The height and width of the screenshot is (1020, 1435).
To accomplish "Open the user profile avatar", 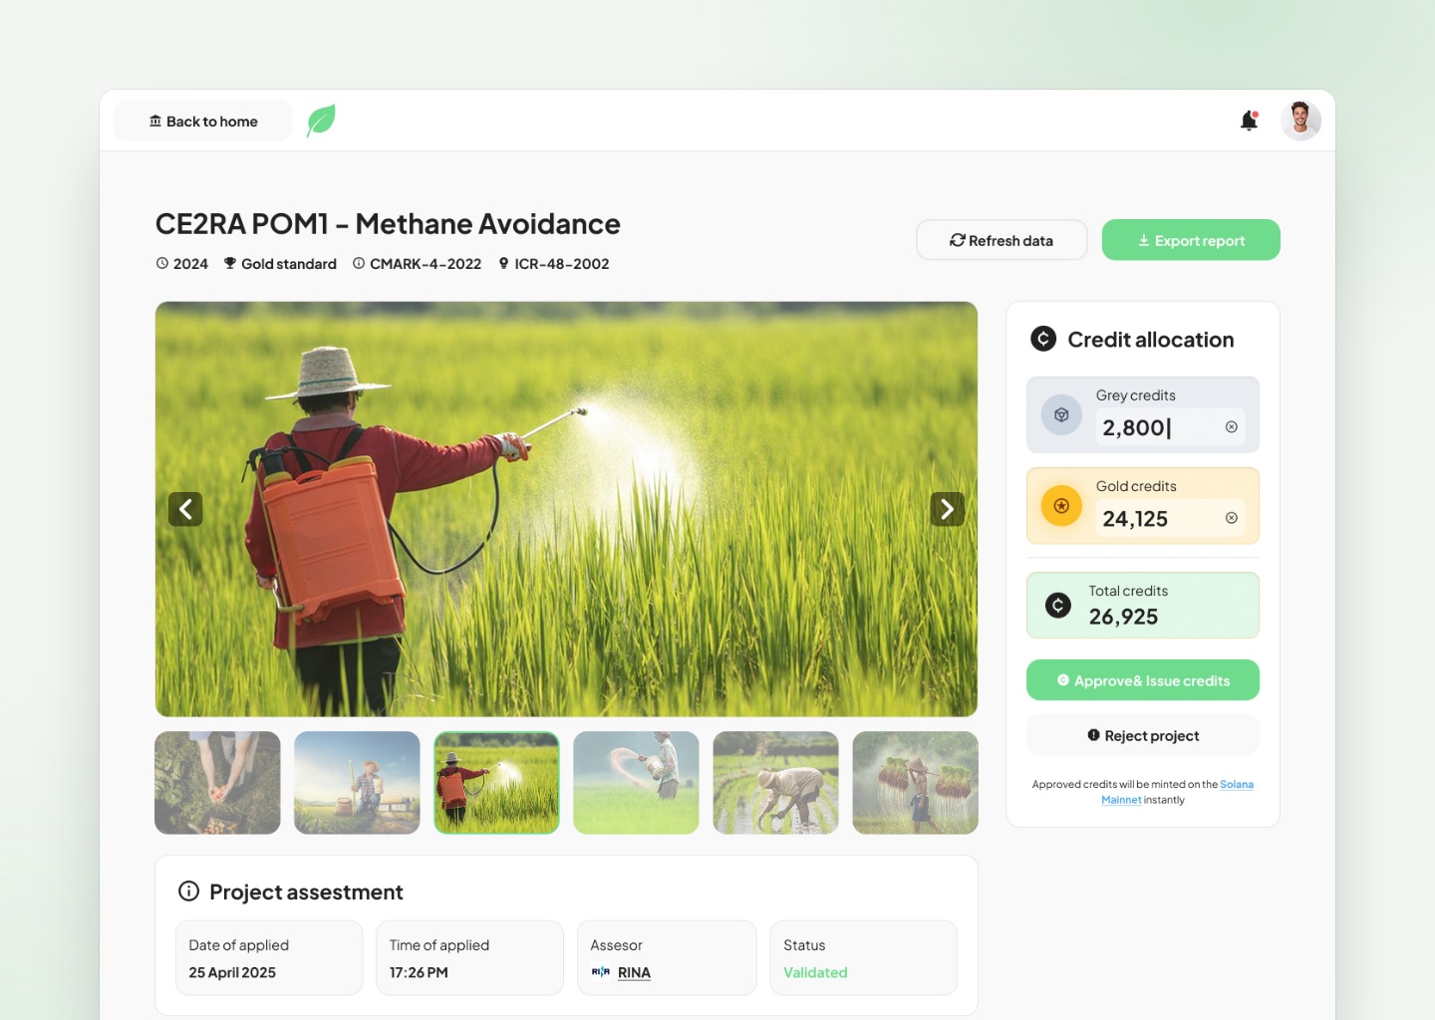I will (x=1300, y=121).
